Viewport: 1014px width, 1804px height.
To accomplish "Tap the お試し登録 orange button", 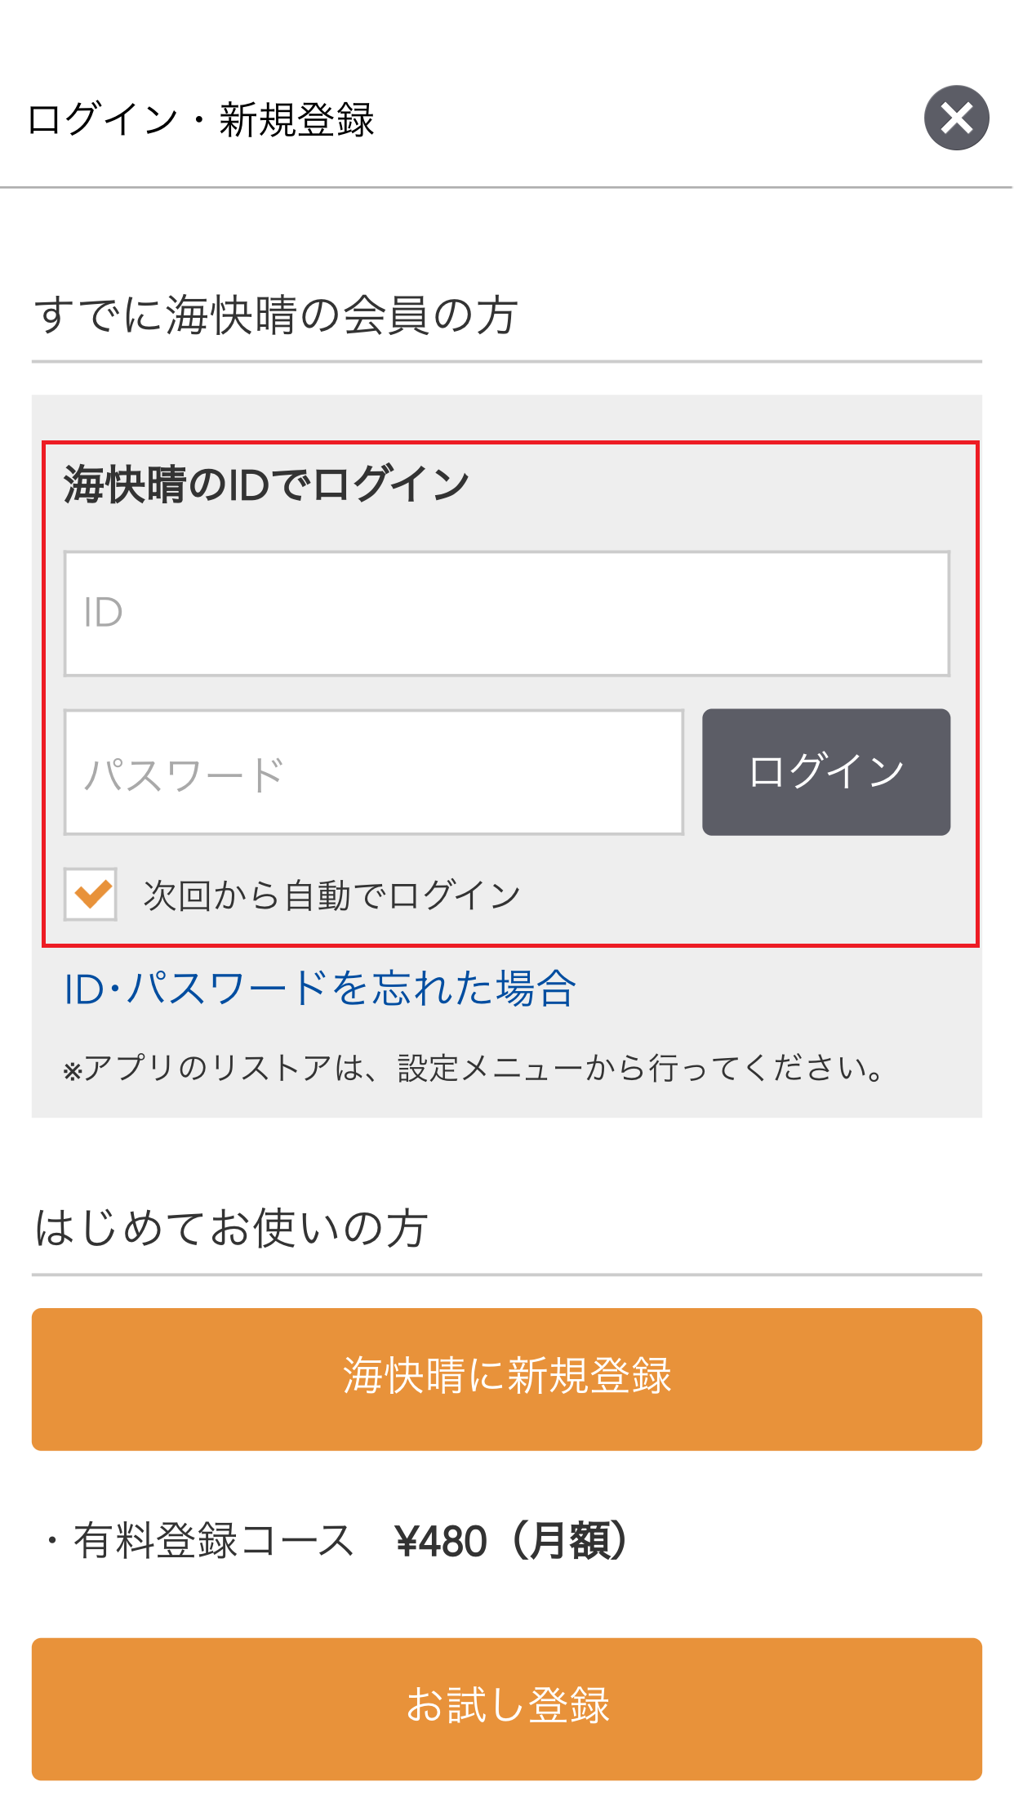I will tap(507, 1709).
